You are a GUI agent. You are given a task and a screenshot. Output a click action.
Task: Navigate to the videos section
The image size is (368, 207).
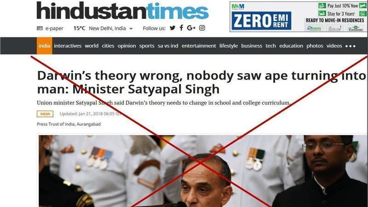(x=334, y=46)
